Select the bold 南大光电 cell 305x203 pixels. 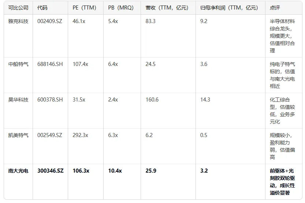coord(18,171)
